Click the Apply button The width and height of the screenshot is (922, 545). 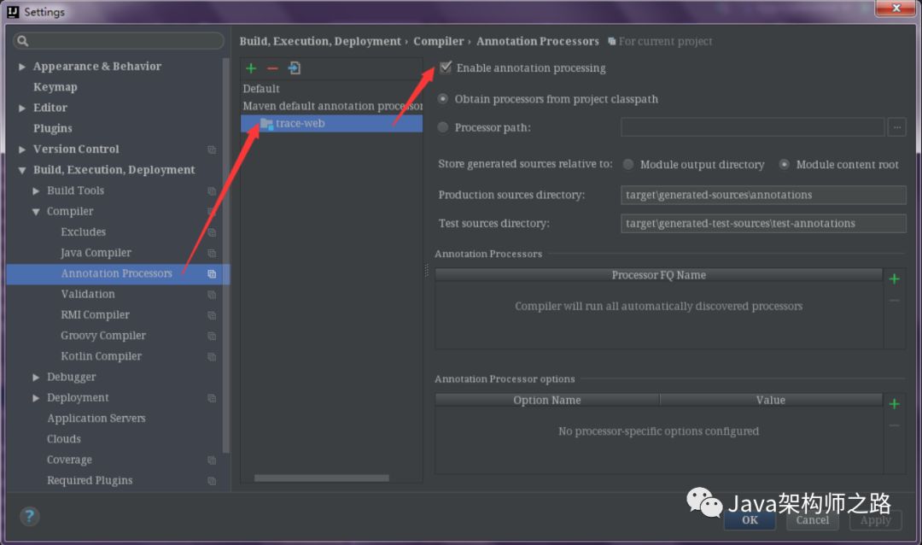875,519
